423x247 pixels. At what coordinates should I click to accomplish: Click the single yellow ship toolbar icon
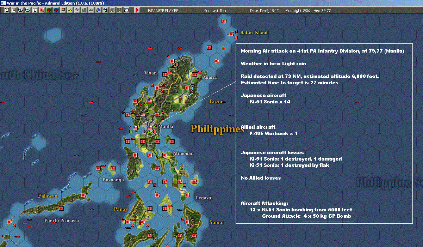(x=70, y=10)
